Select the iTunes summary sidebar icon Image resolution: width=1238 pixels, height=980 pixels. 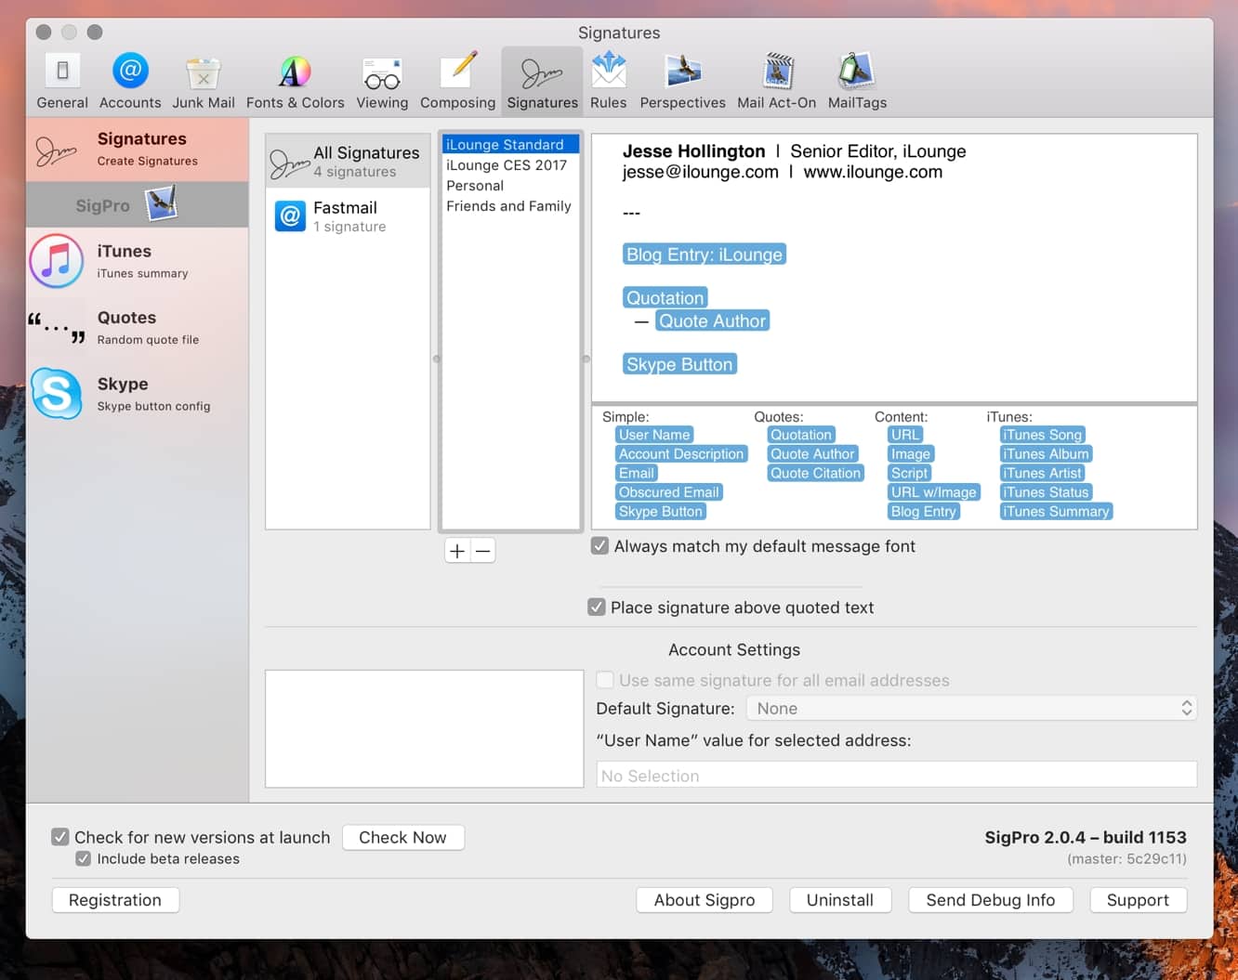point(57,261)
